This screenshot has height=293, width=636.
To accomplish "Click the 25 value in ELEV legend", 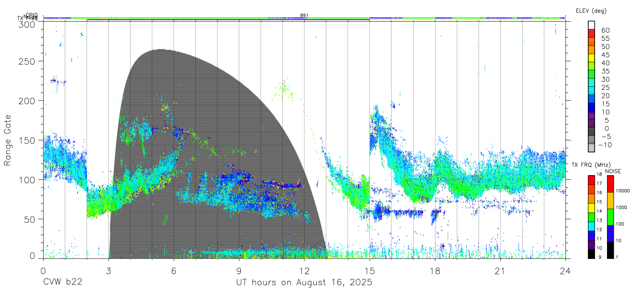I will [605, 88].
